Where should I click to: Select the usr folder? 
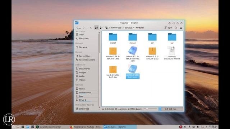point(172,38)
